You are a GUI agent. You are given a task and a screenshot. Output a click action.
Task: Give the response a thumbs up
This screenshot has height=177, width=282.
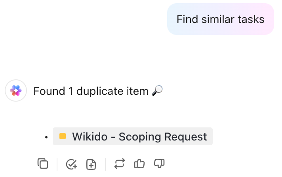pyautogui.click(x=139, y=164)
